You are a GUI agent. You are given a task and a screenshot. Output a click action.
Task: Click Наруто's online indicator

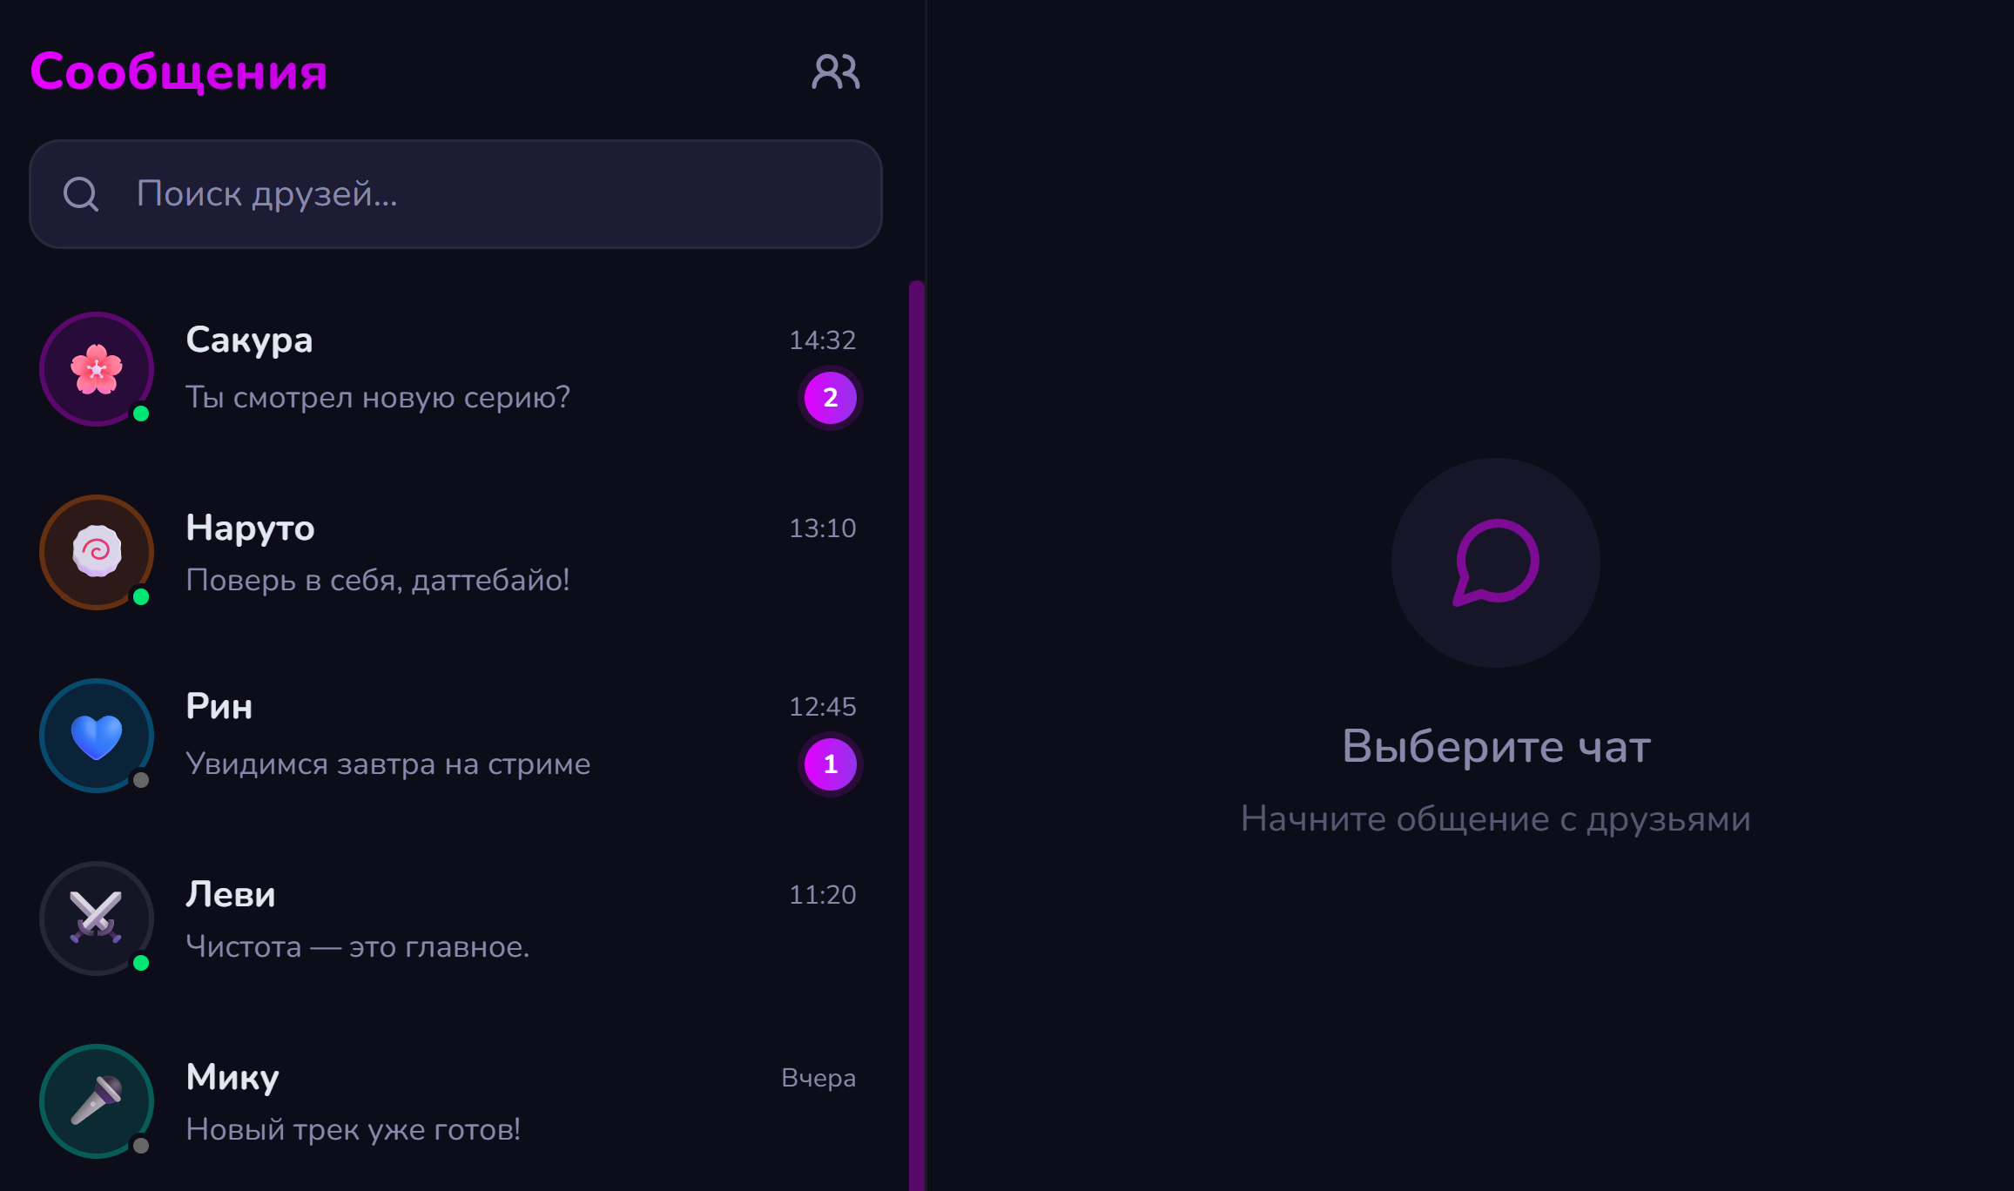[x=142, y=598]
